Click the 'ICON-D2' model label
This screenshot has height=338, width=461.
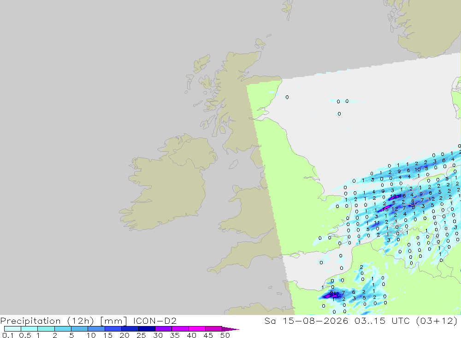[154, 320]
